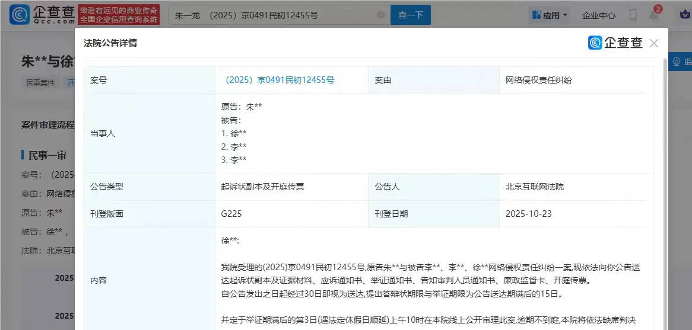The height and width of the screenshot is (330, 692).
Task: Click the mobile phone icon in header
Action: click(633, 15)
